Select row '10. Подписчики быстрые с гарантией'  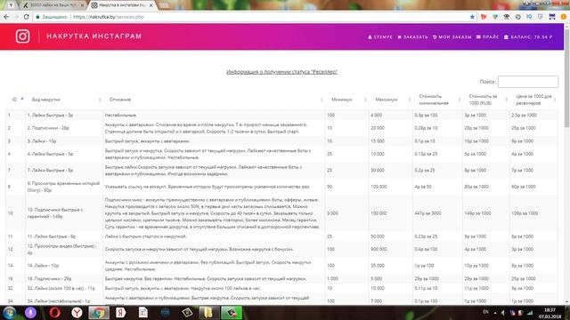tap(281, 213)
